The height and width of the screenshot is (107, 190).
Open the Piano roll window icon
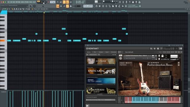point(100,6)
